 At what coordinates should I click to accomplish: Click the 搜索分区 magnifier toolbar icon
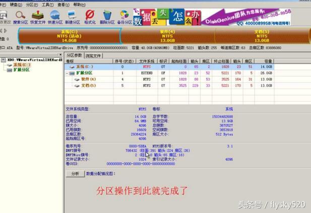(x=21, y=18)
